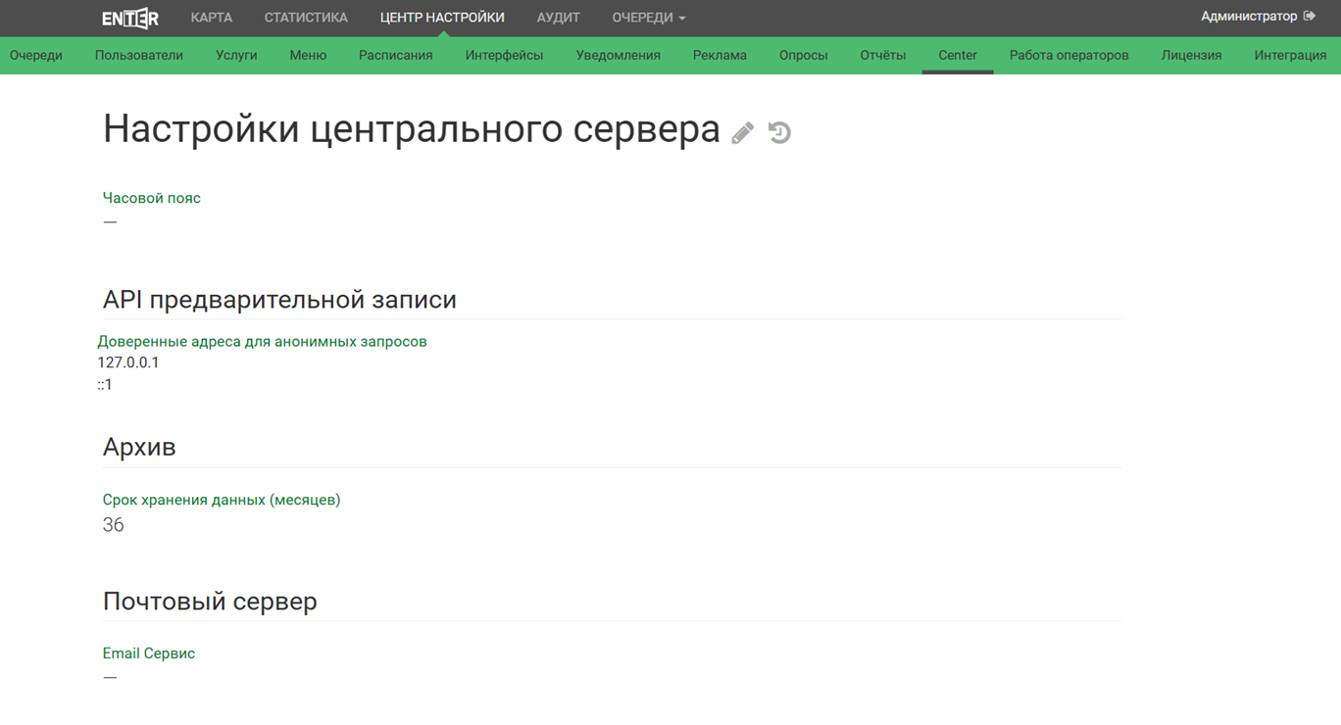Expand the ОЧЕРЕДИ dropdown in top bar

(648, 18)
